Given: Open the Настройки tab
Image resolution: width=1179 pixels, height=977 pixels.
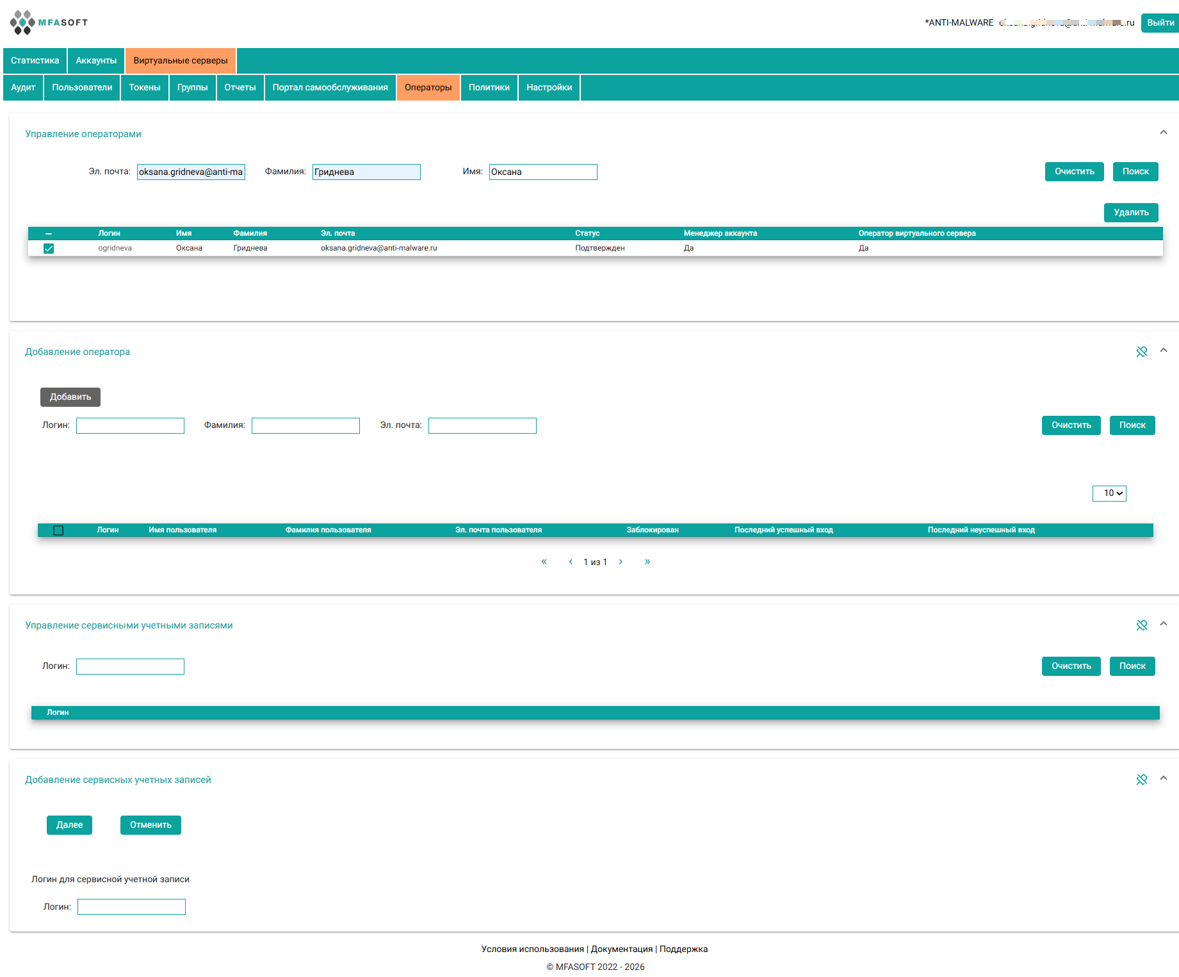Looking at the screenshot, I should [x=549, y=88].
